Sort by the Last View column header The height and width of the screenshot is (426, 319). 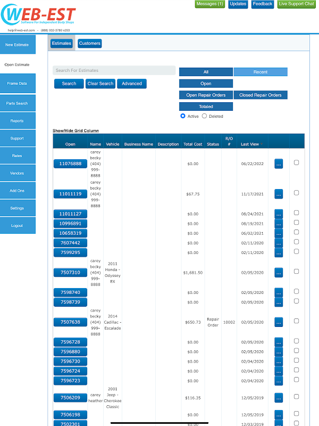[x=250, y=144]
